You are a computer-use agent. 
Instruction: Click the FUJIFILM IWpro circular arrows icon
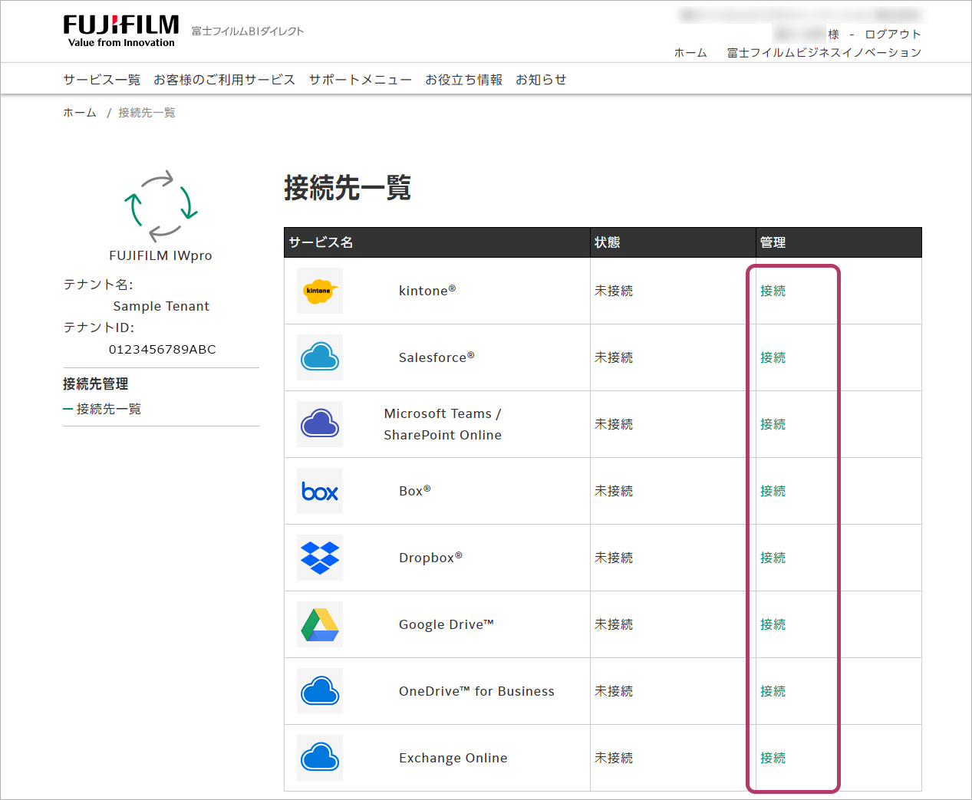click(161, 206)
